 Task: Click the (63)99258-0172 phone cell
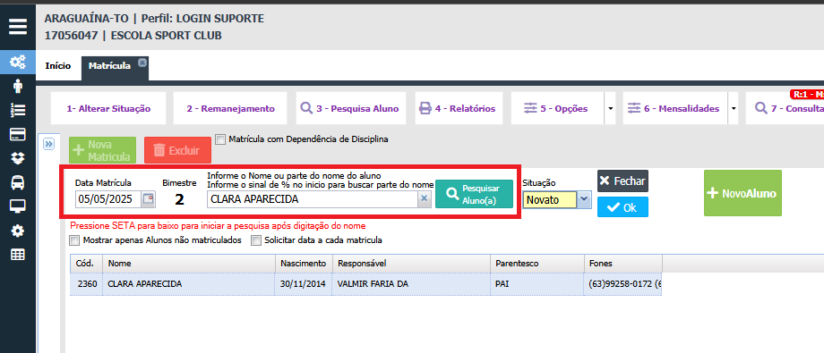pyautogui.click(x=622, y=284)
